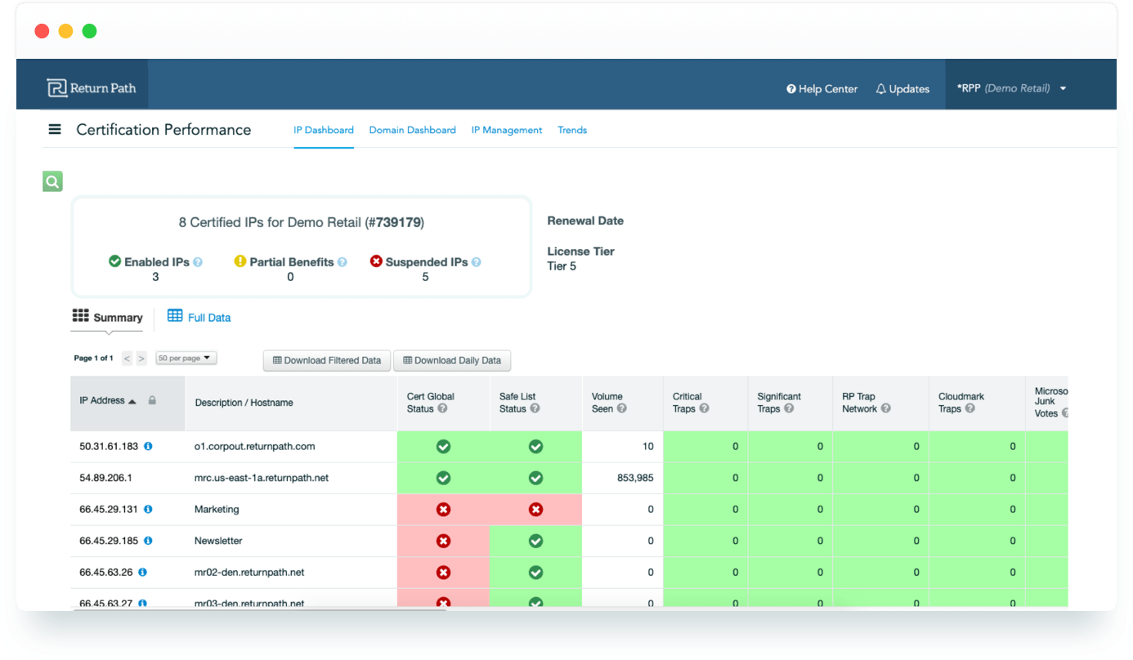Click help icon next to Suspended IPs
1133x660 pixels.
477,262
